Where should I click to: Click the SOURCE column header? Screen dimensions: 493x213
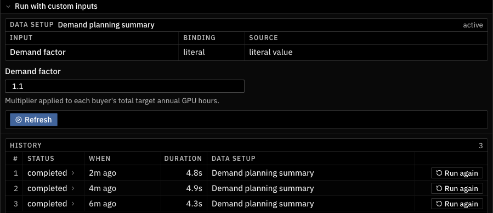tap(263, 38)
